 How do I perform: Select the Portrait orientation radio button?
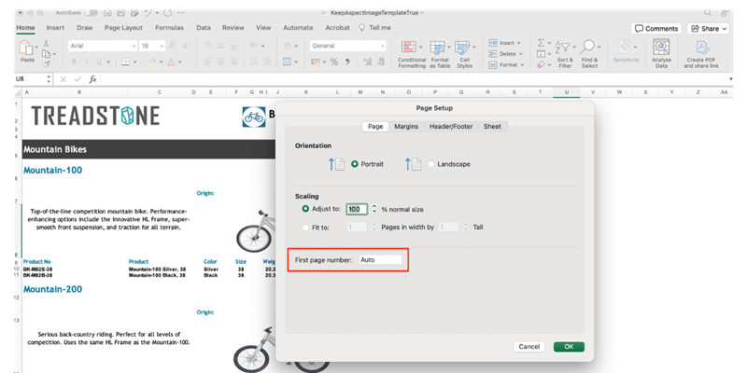click(x=354, y=164)
